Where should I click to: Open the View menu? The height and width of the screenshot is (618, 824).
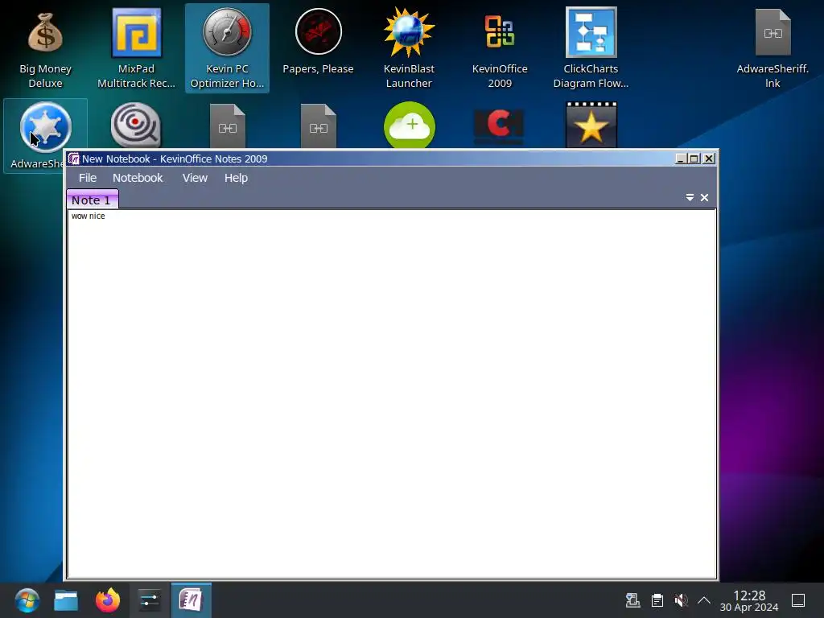pyautogui.click(x=195, y=178)
